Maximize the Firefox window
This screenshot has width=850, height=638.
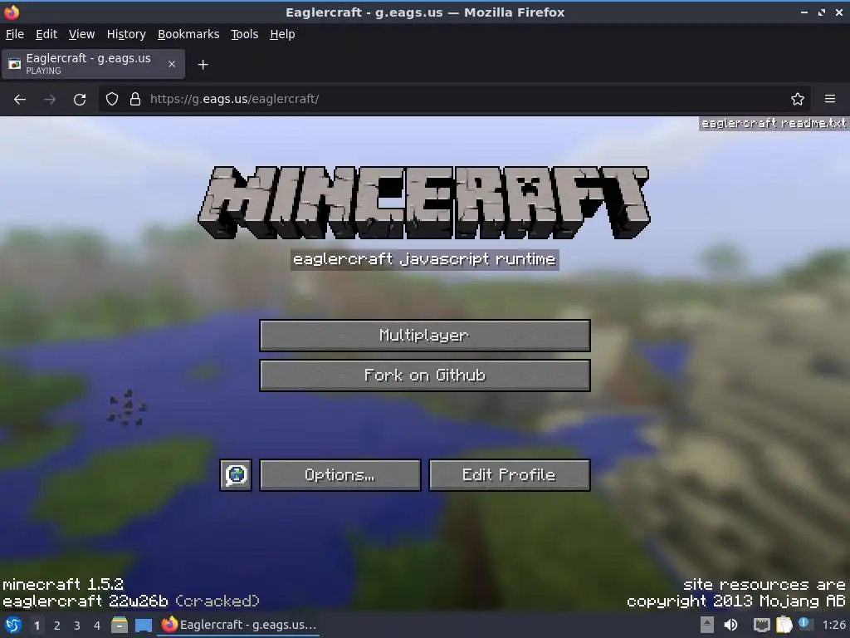pos(822,12)
